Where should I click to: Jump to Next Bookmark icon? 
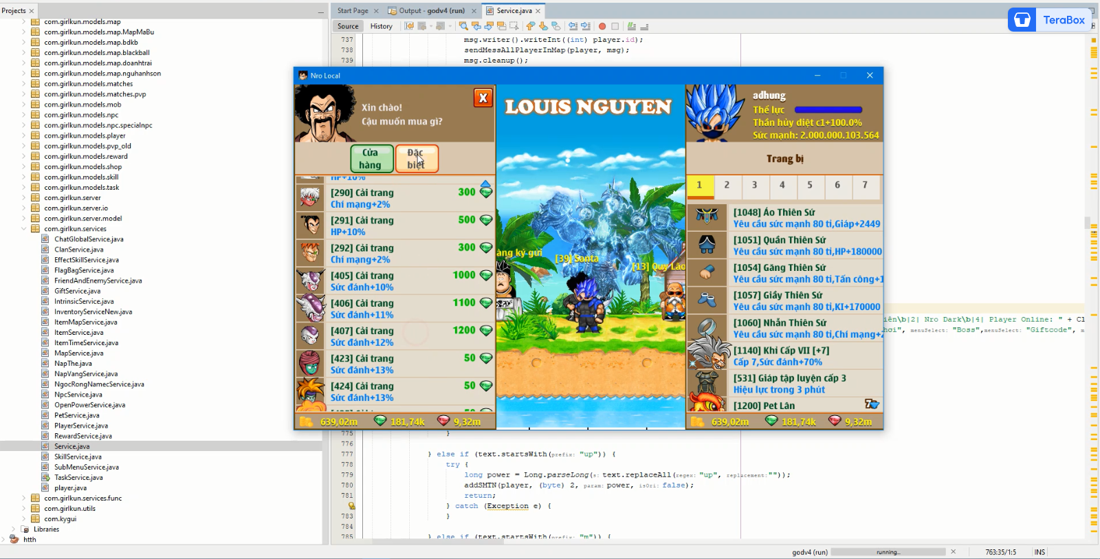543,26
